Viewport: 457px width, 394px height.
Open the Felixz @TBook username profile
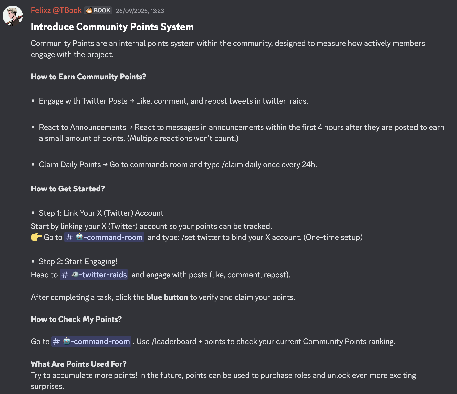pos(56,10)
